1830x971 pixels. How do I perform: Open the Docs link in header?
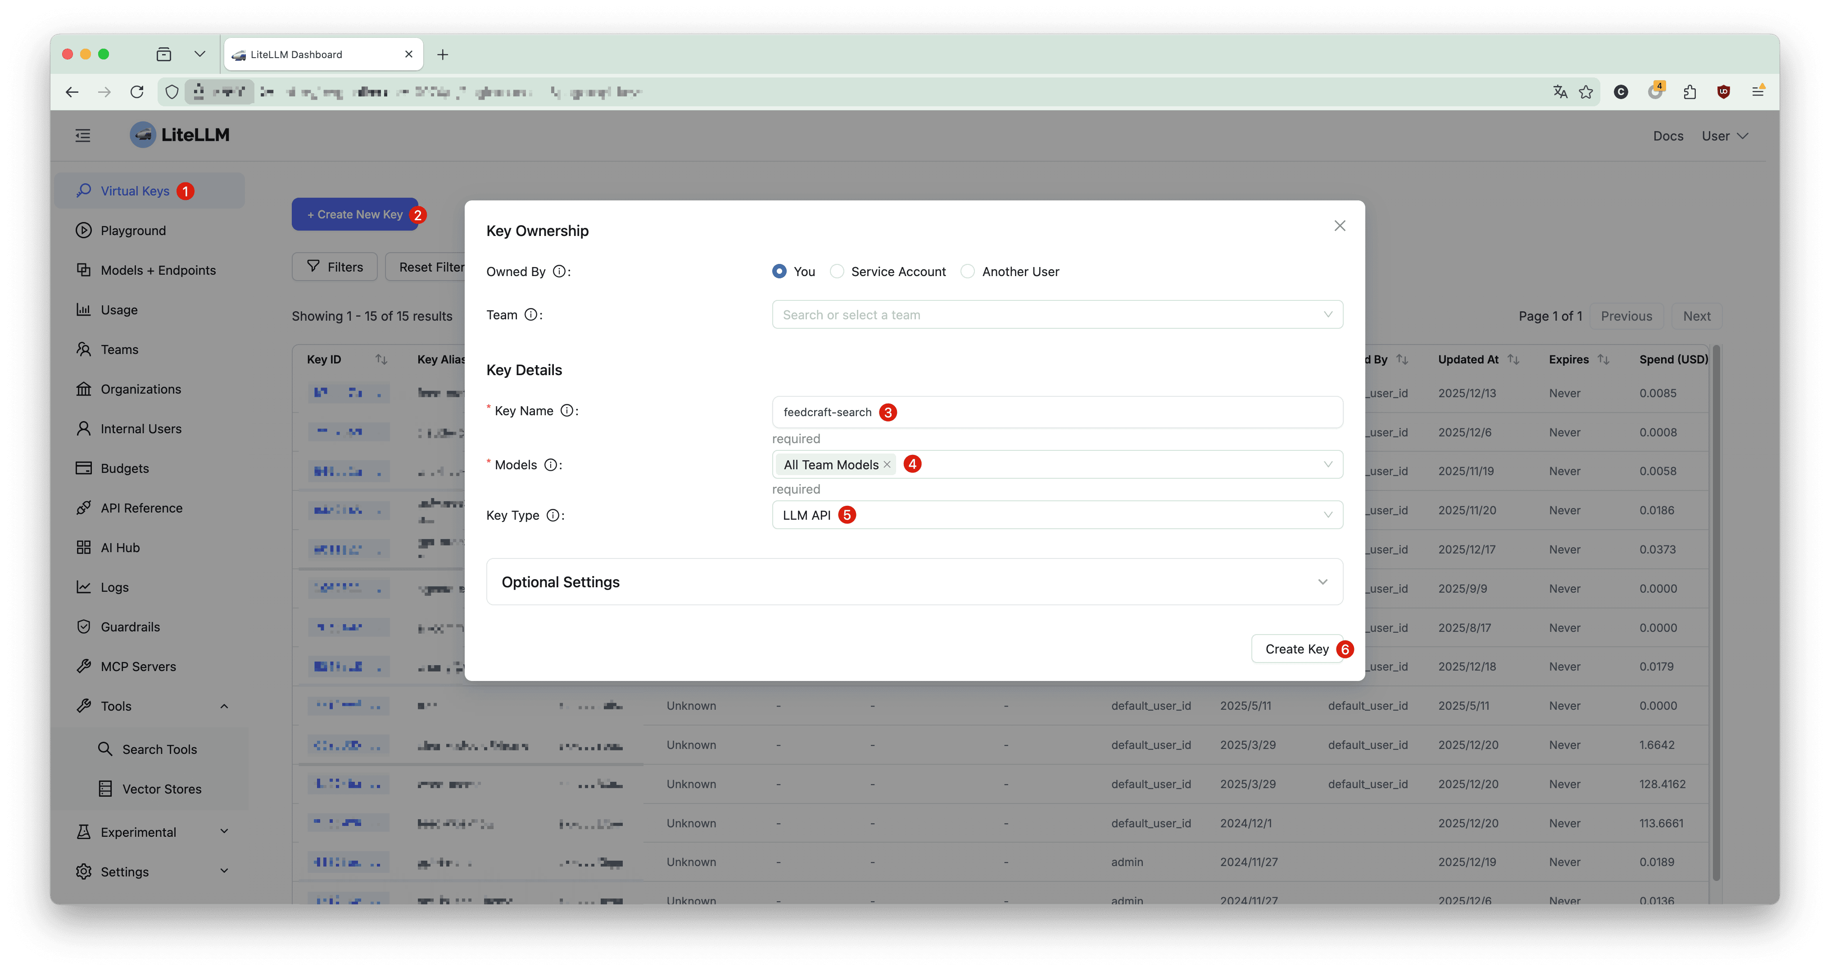click(x=1667, y=136)
